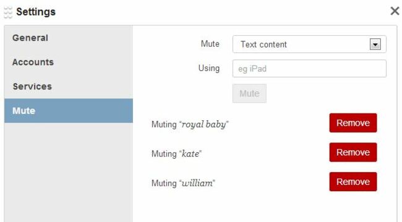Image resolution: width=402 pixels, height=222 pixels.
Task: Click the Settings dialog title text
Action: [x=36, y=12]
